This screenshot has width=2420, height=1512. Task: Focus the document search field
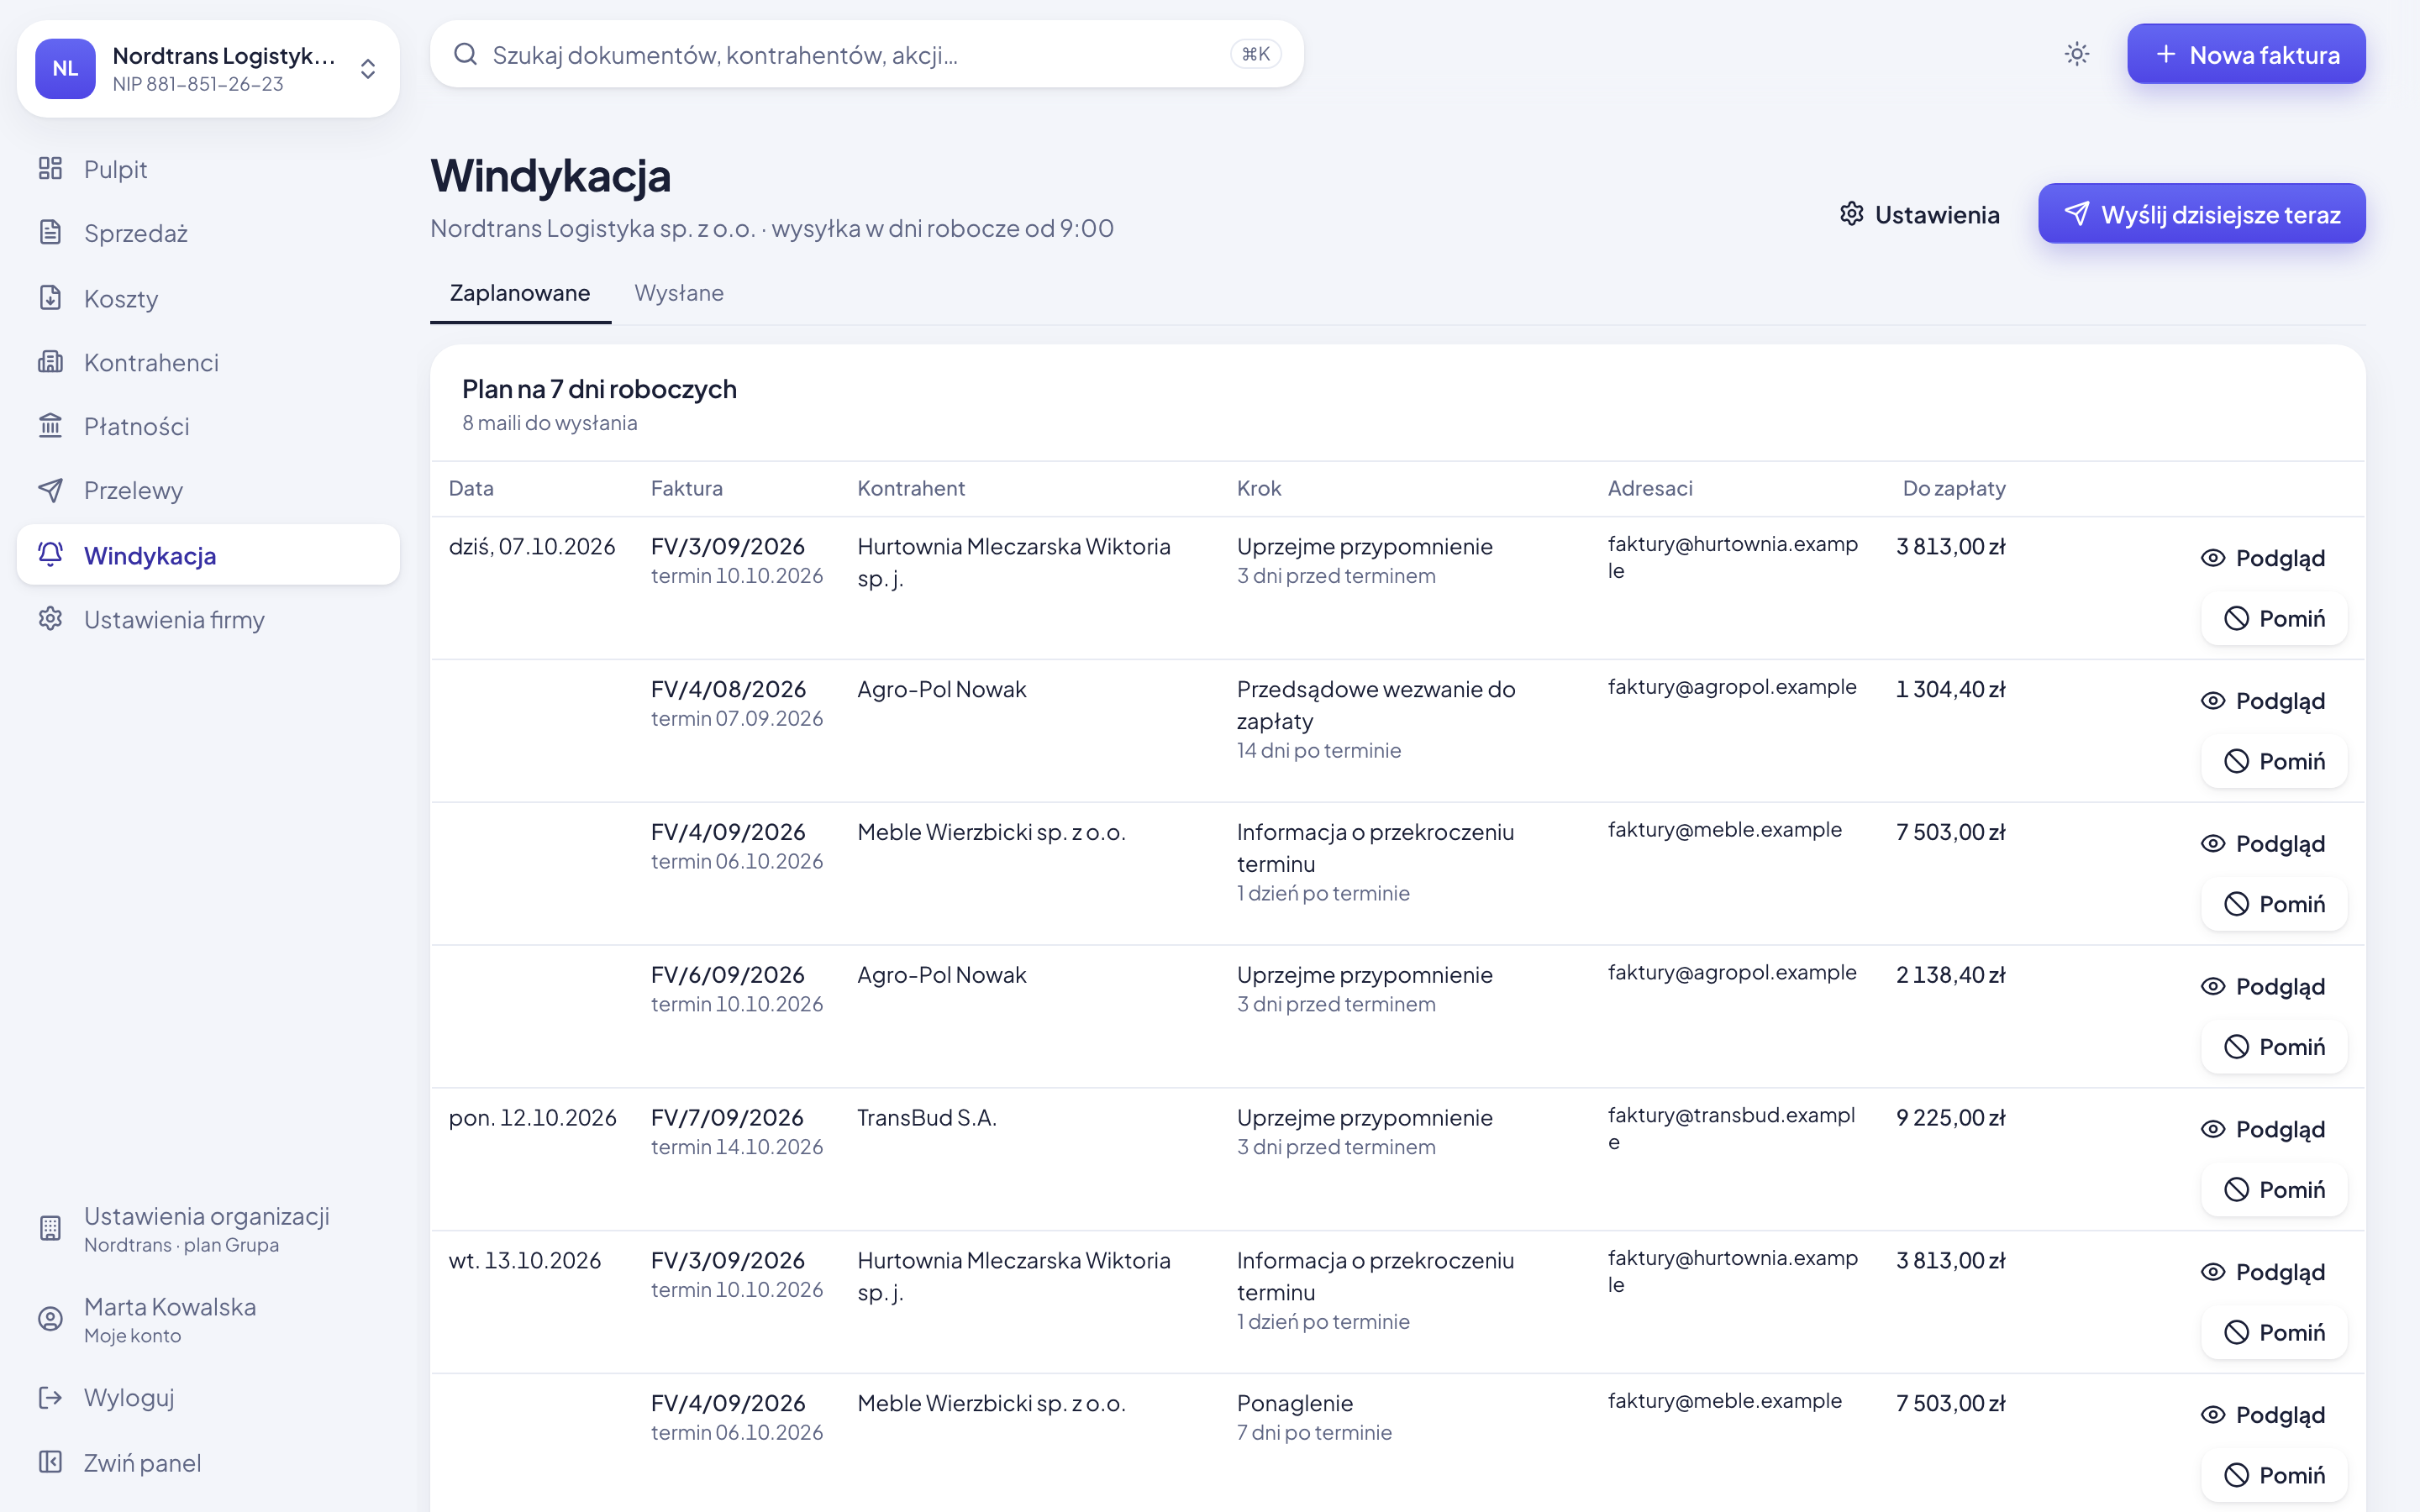(x=867, y=54)
